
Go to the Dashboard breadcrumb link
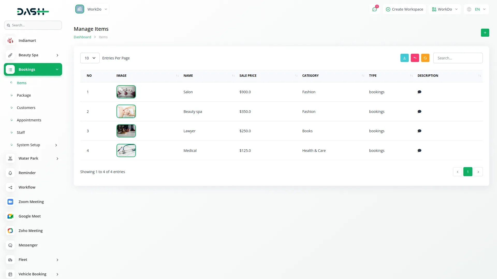(82, 37)
